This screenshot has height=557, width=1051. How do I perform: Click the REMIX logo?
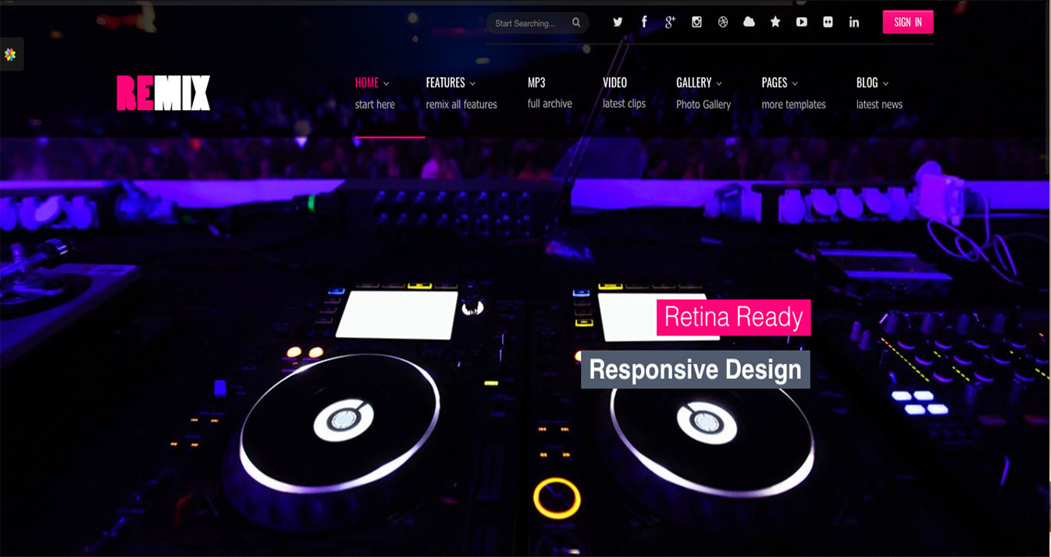(163, 93)
